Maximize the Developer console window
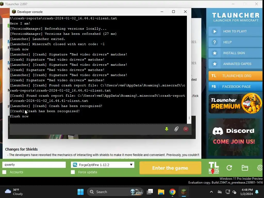This screenshot has width=264, height=198. tap(174, 12)
